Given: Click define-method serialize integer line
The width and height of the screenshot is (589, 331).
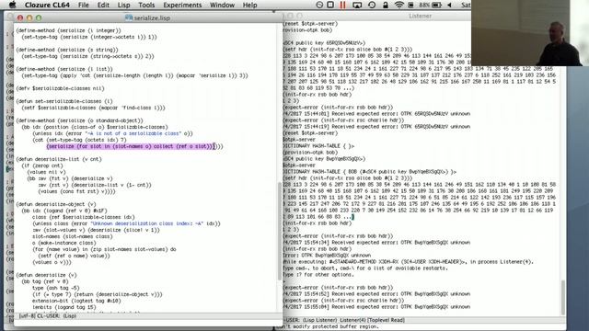Looking at the screenshot, I should click(x=68, y=30).
